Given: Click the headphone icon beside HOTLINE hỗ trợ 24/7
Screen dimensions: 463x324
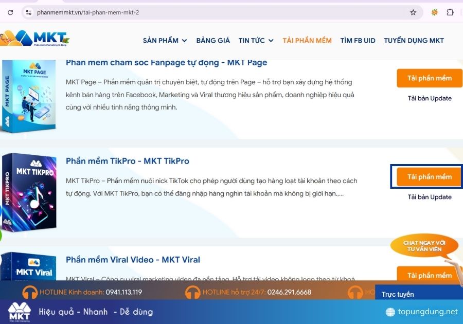Looking at the screenshot, I should (192, 293).
